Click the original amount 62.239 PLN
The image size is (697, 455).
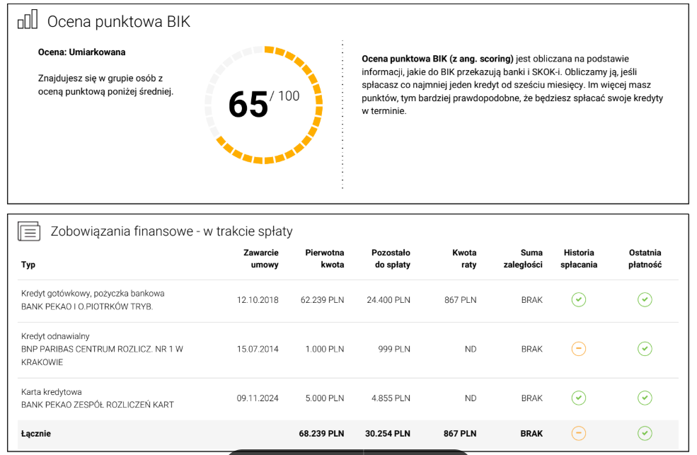[x=322, y=300]
